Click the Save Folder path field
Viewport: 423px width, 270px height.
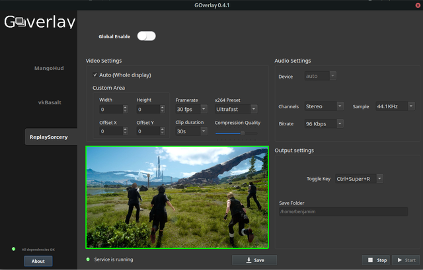tap(342, 212)
